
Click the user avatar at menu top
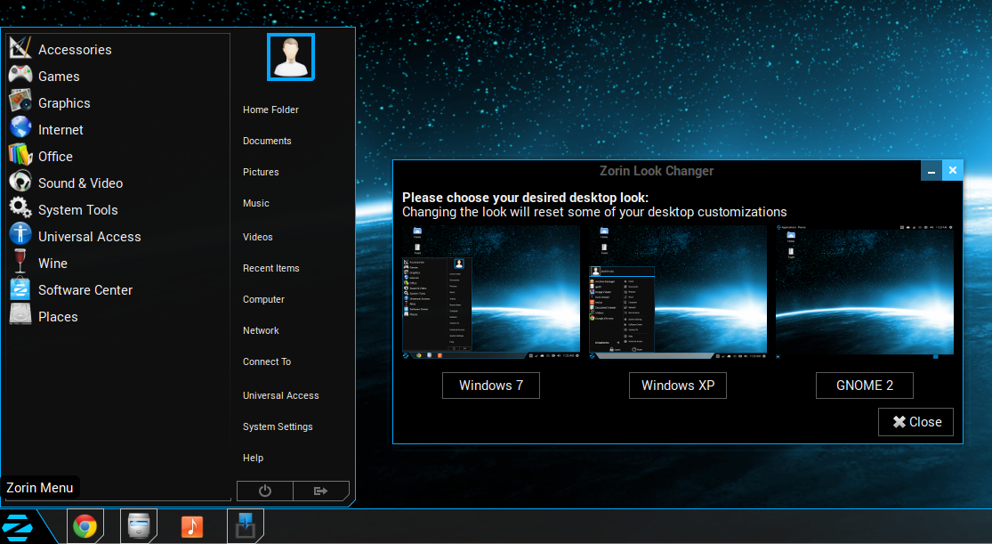pos(291,56)
